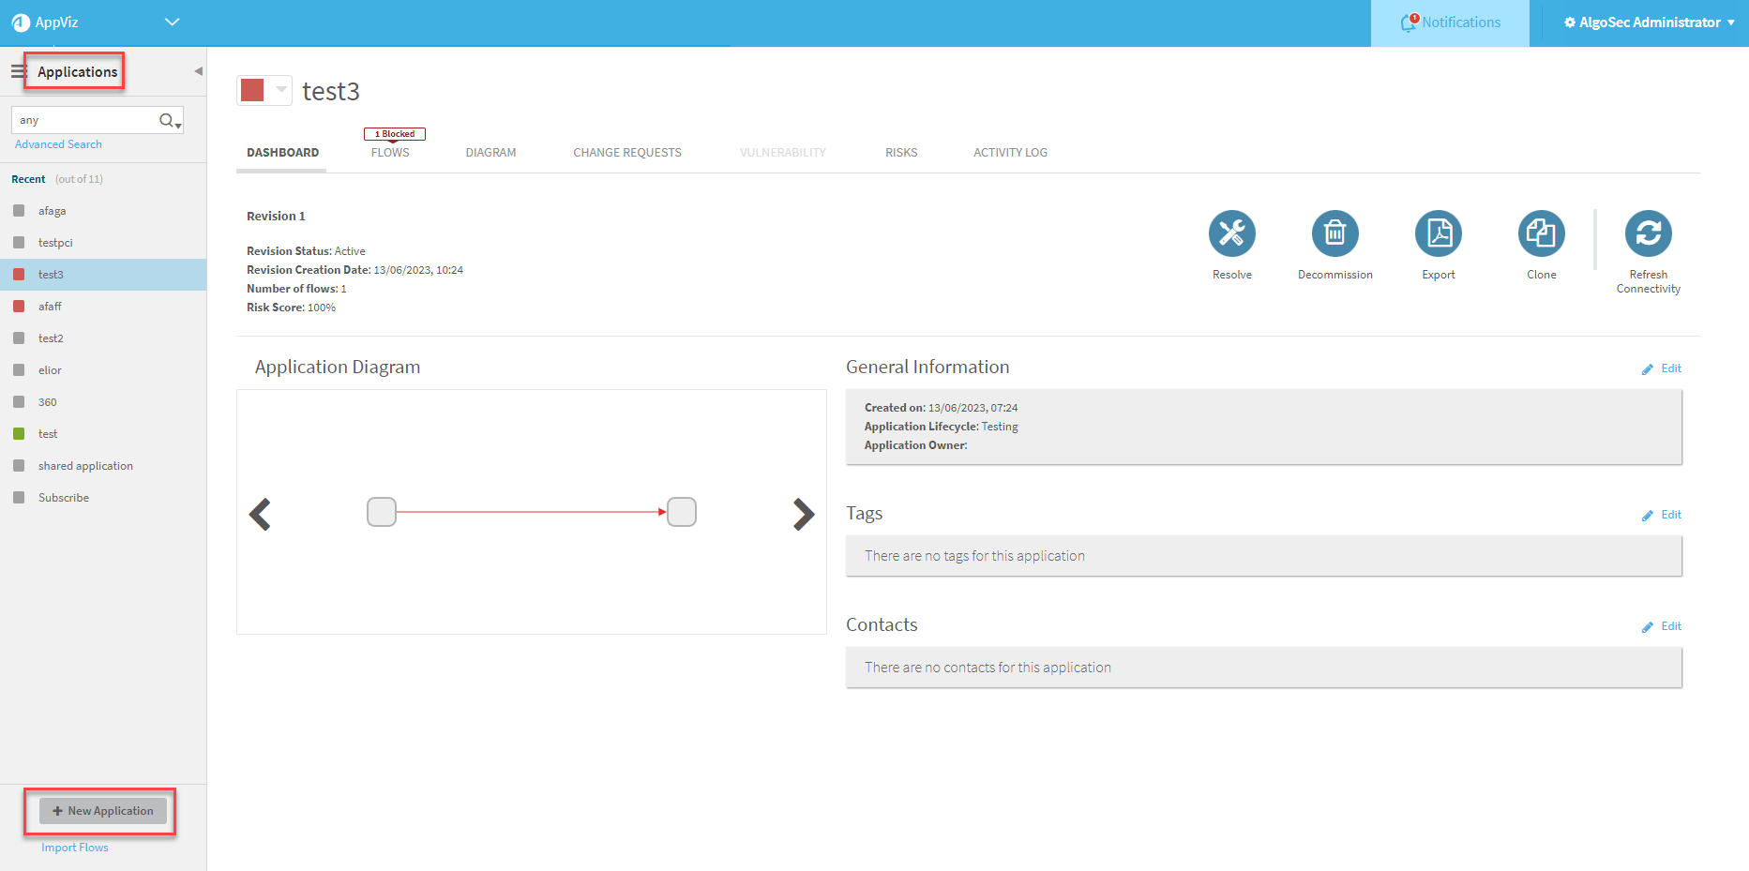Open the Change Requests tab

626,153
